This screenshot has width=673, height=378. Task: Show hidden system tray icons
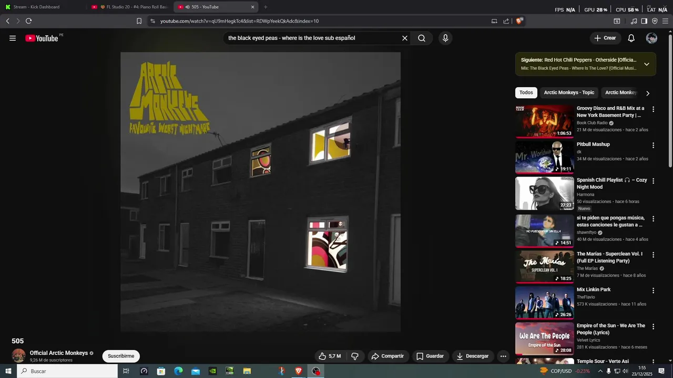[x=600, y=371]
